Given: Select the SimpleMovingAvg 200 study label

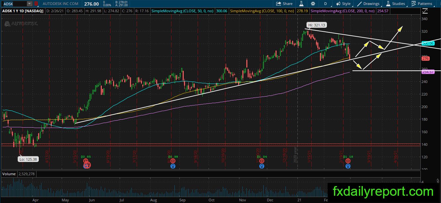Looking at the screenshot, I should tap(343, 11).
